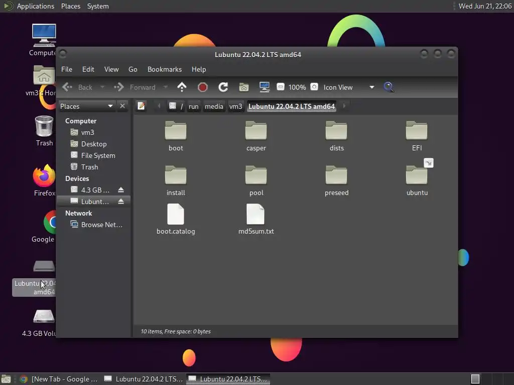Open the System panel menu
The height and width of the screenshot is (385, 514).
[98, 6]
